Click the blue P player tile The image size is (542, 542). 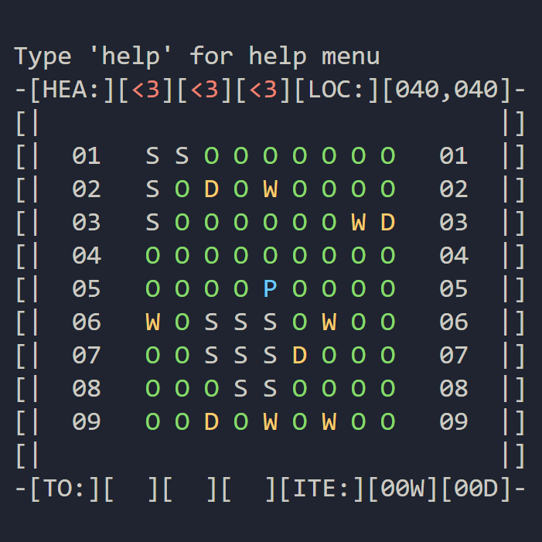click(x=270, y=289)
